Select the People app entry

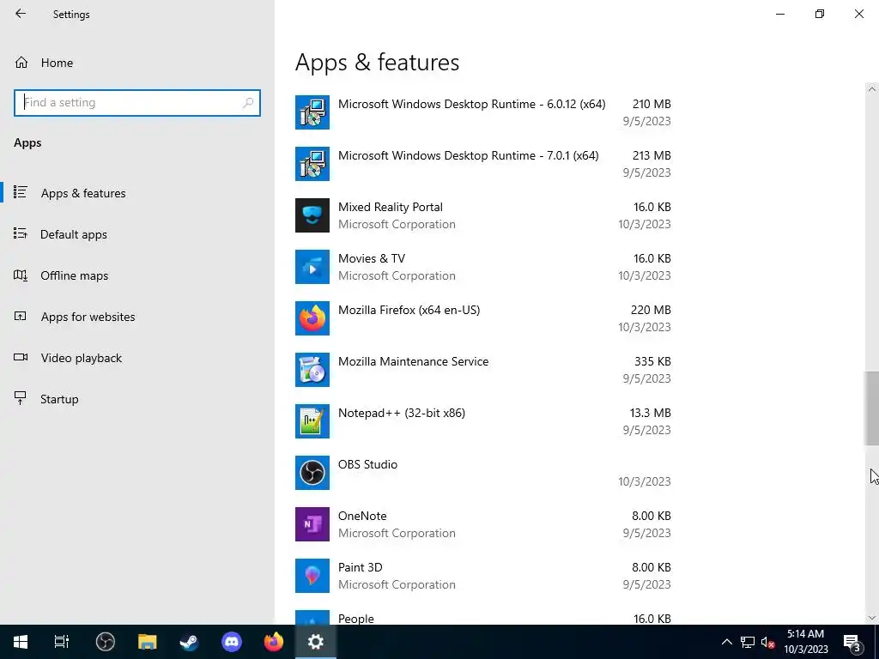(x=482, y=618)
